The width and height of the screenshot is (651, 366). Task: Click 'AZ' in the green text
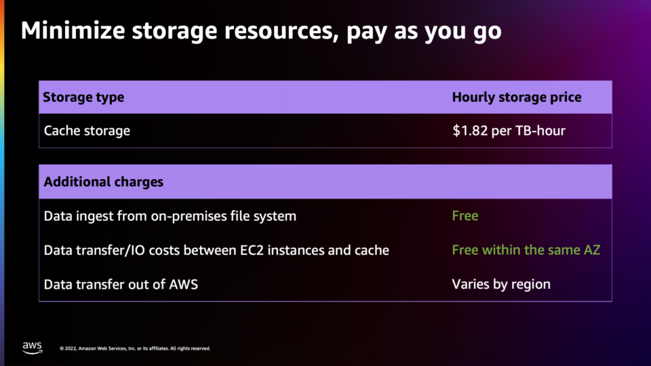coord(592,250)
